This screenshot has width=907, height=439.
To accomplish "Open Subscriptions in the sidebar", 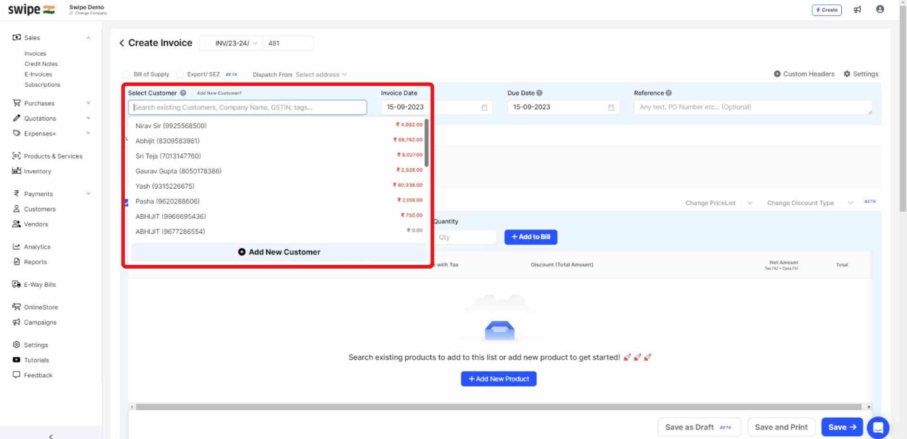I will [43, 84].
